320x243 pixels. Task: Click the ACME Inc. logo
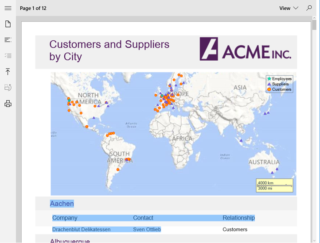tap(245, 49)
